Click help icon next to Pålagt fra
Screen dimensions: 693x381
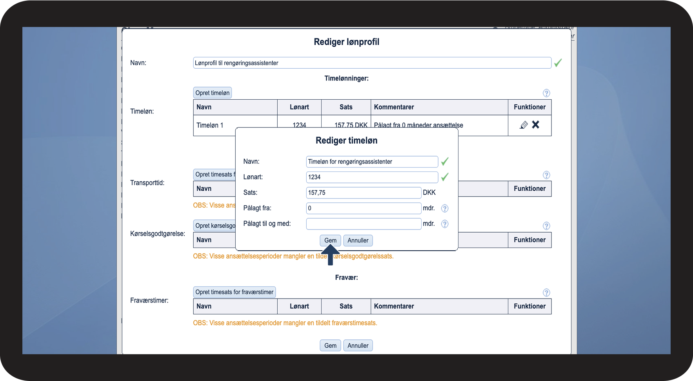pyautogui.click(x=444, y=208)
